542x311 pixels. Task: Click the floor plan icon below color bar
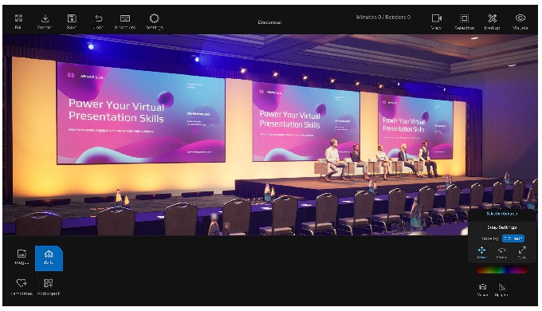click(482, 287)
